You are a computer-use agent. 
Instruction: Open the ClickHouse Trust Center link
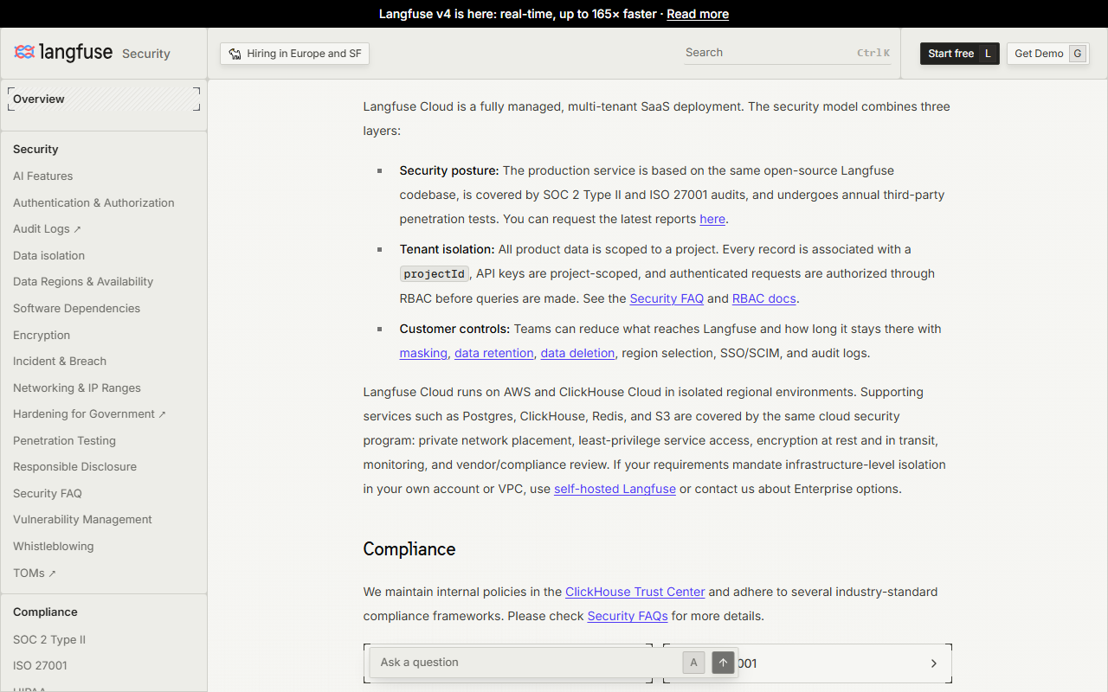(x=635, y=592)
